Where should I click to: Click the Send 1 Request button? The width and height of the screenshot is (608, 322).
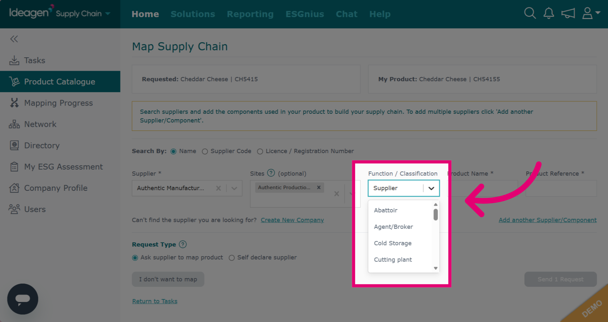560,279
